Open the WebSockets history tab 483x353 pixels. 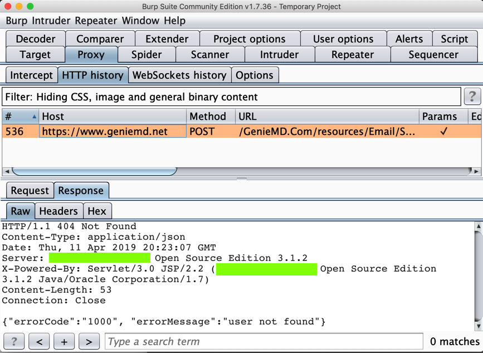[179, 75]
